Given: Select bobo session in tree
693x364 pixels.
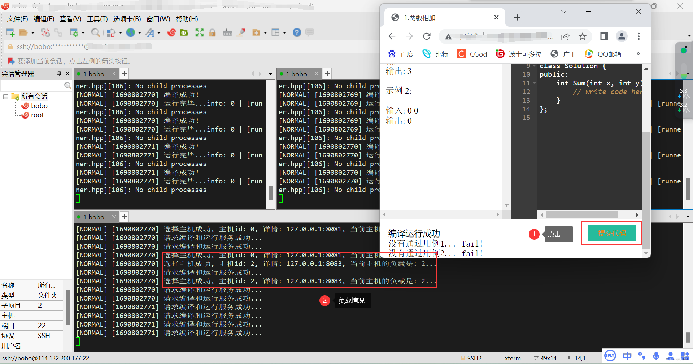Looking at the screenshot, I should (x=35, y=106).
